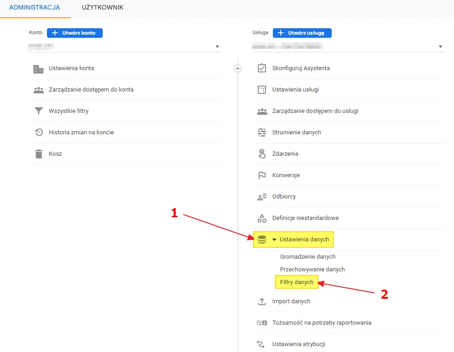The image size is (454, 352).
Task: Click the Konto column label
Action: (x=36, y=32)
